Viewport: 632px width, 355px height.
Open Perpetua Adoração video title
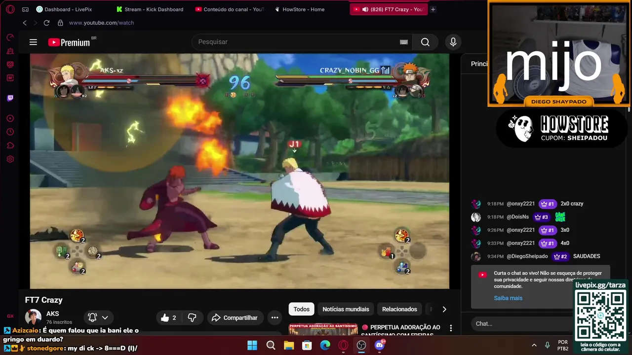[x=400, y=331]
